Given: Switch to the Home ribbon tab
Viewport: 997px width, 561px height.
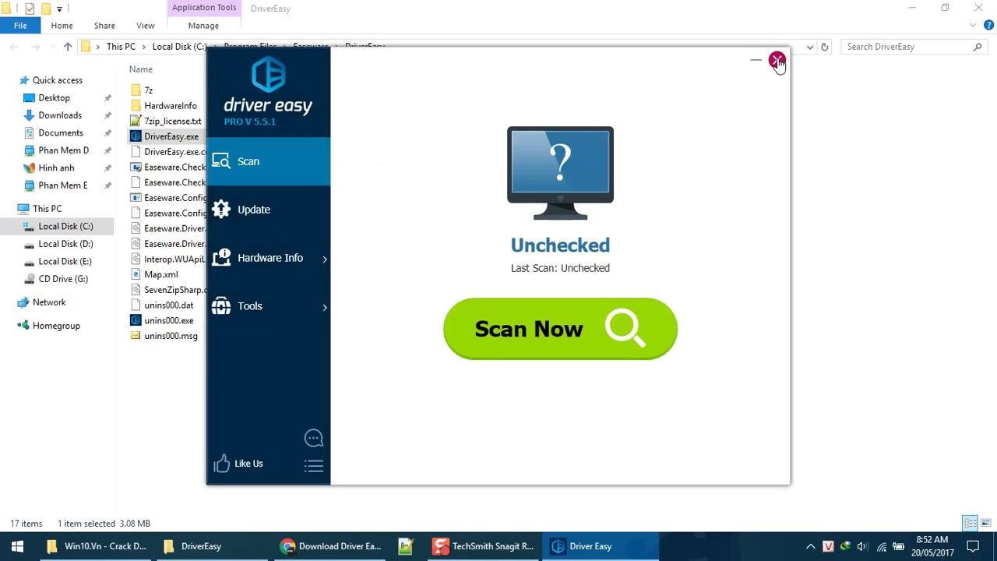Looking at the screenshot, I should 62,26.
